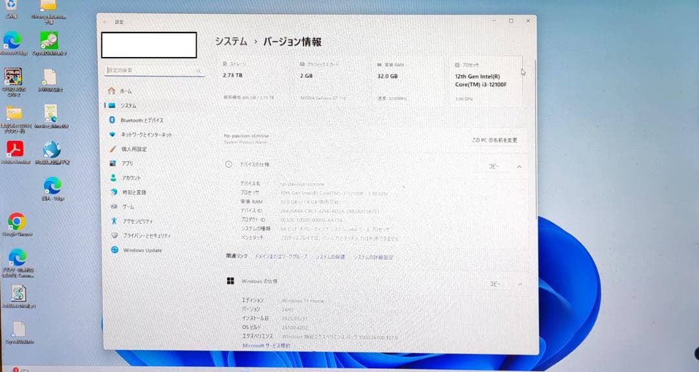Open the ストレージ 2.73 TB card
This screenshot has width=699, height=372.
[x=255, y=81]
